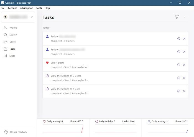This screenshot has height=137, width=194.
Task: Click the account avatar picture
Action: (x=5, y=17)
